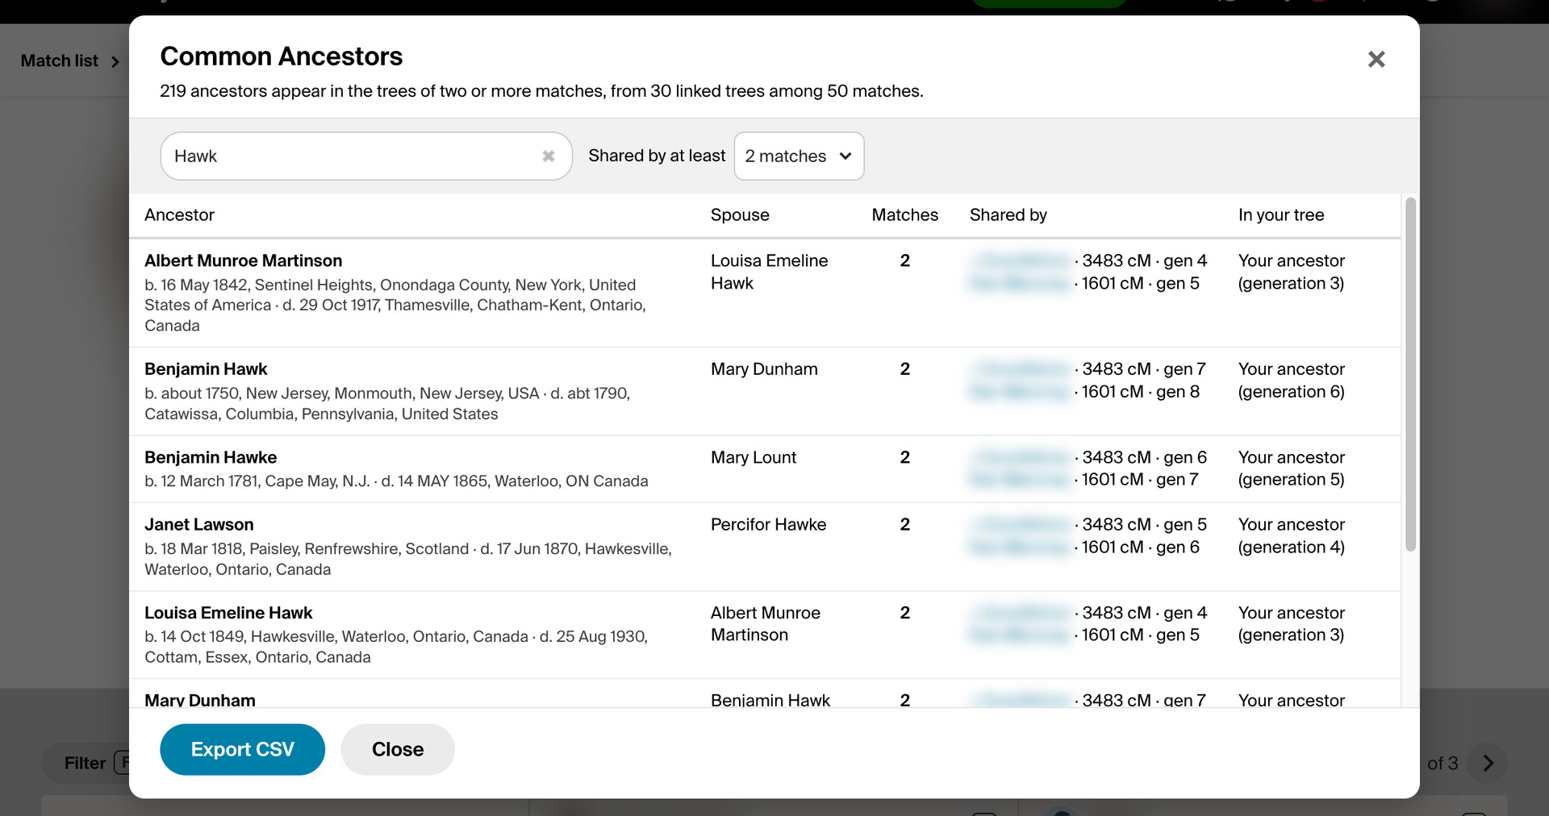Click '1601 cM · gen 8' in Benjamin Hawk row

[1141, 392]
